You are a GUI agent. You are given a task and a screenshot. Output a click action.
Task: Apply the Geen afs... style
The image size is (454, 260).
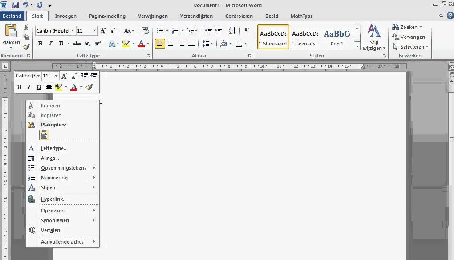[x=305, y=37]
